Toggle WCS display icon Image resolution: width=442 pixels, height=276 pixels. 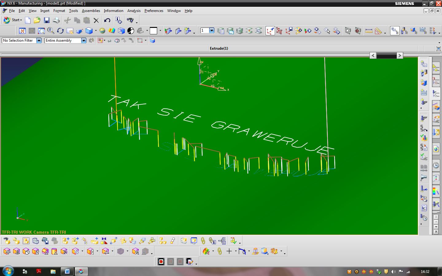click(x=270, y=31)
